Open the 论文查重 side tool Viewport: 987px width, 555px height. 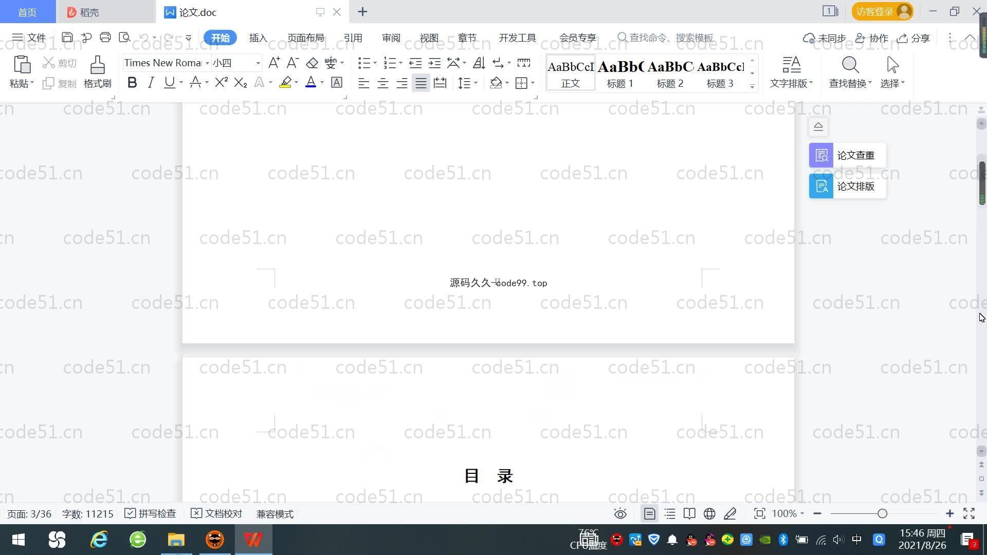pos(847,155)
